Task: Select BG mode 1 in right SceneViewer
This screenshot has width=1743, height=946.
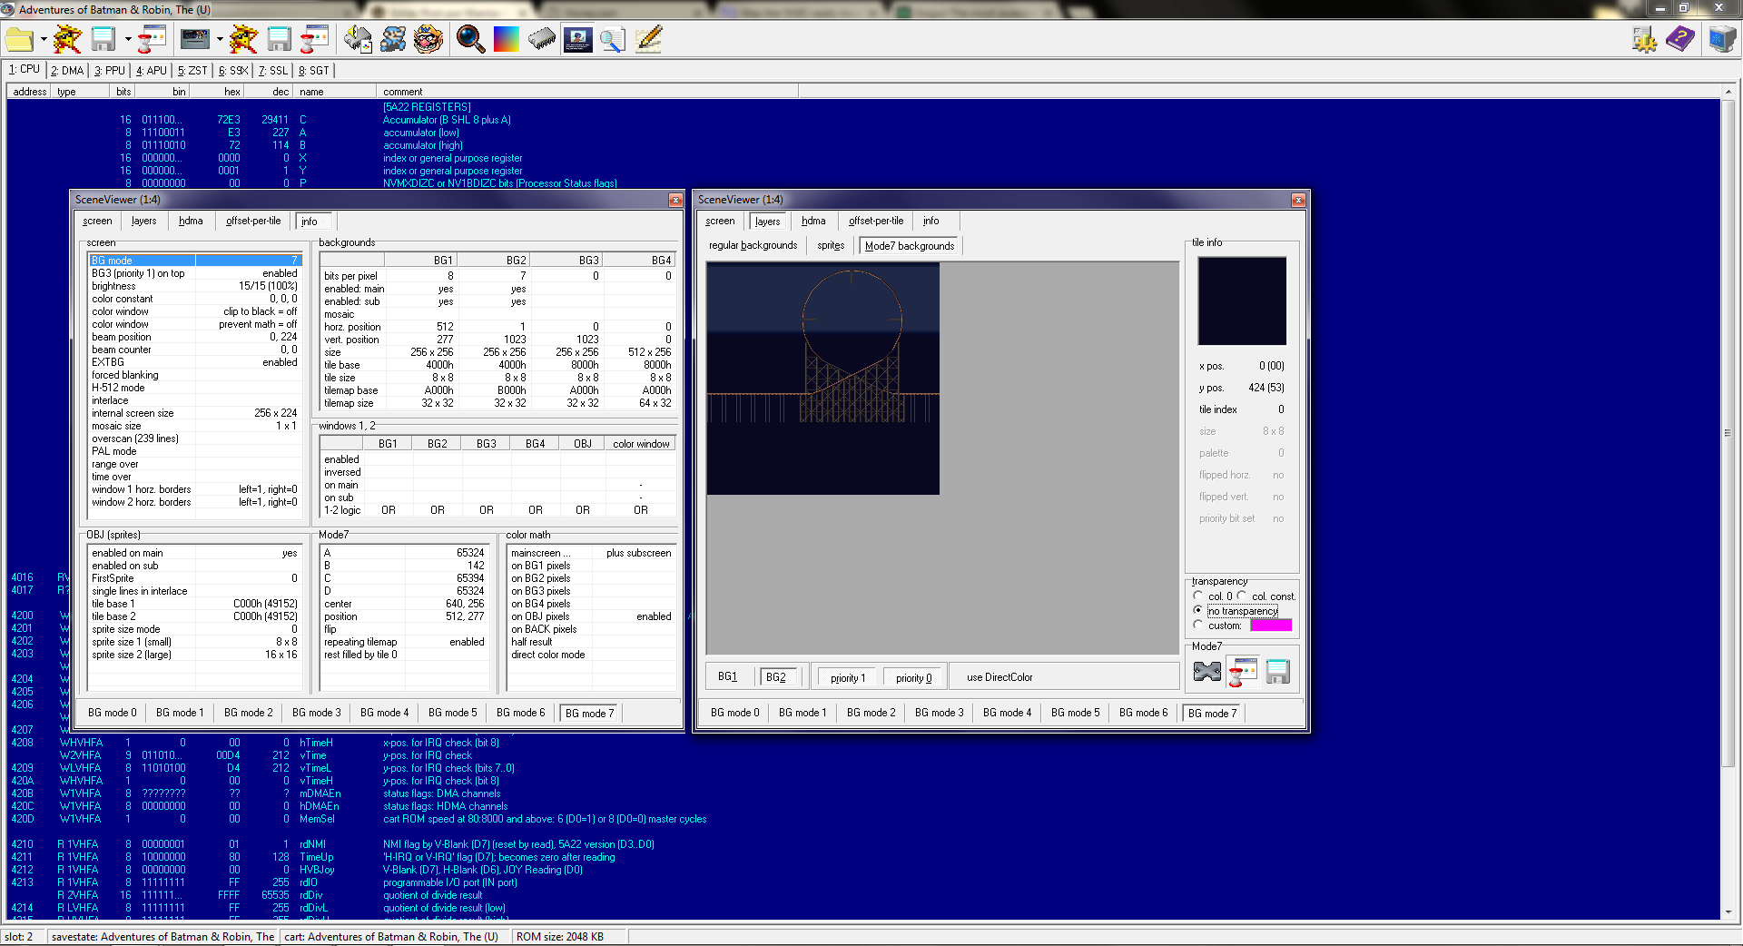Action: tap(803, 713)
